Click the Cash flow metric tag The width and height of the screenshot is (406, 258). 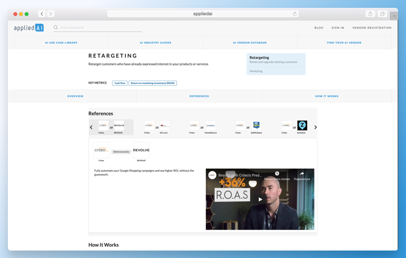tap(120, 83)
